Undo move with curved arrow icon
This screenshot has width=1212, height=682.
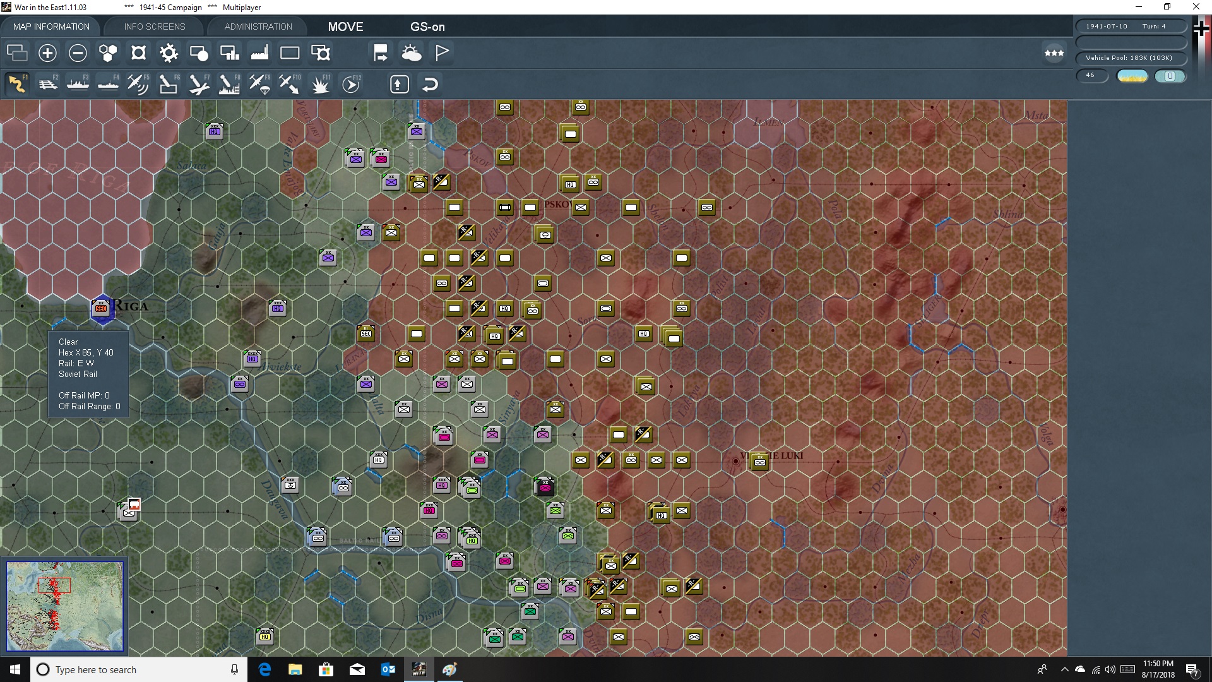pos(430,84)
